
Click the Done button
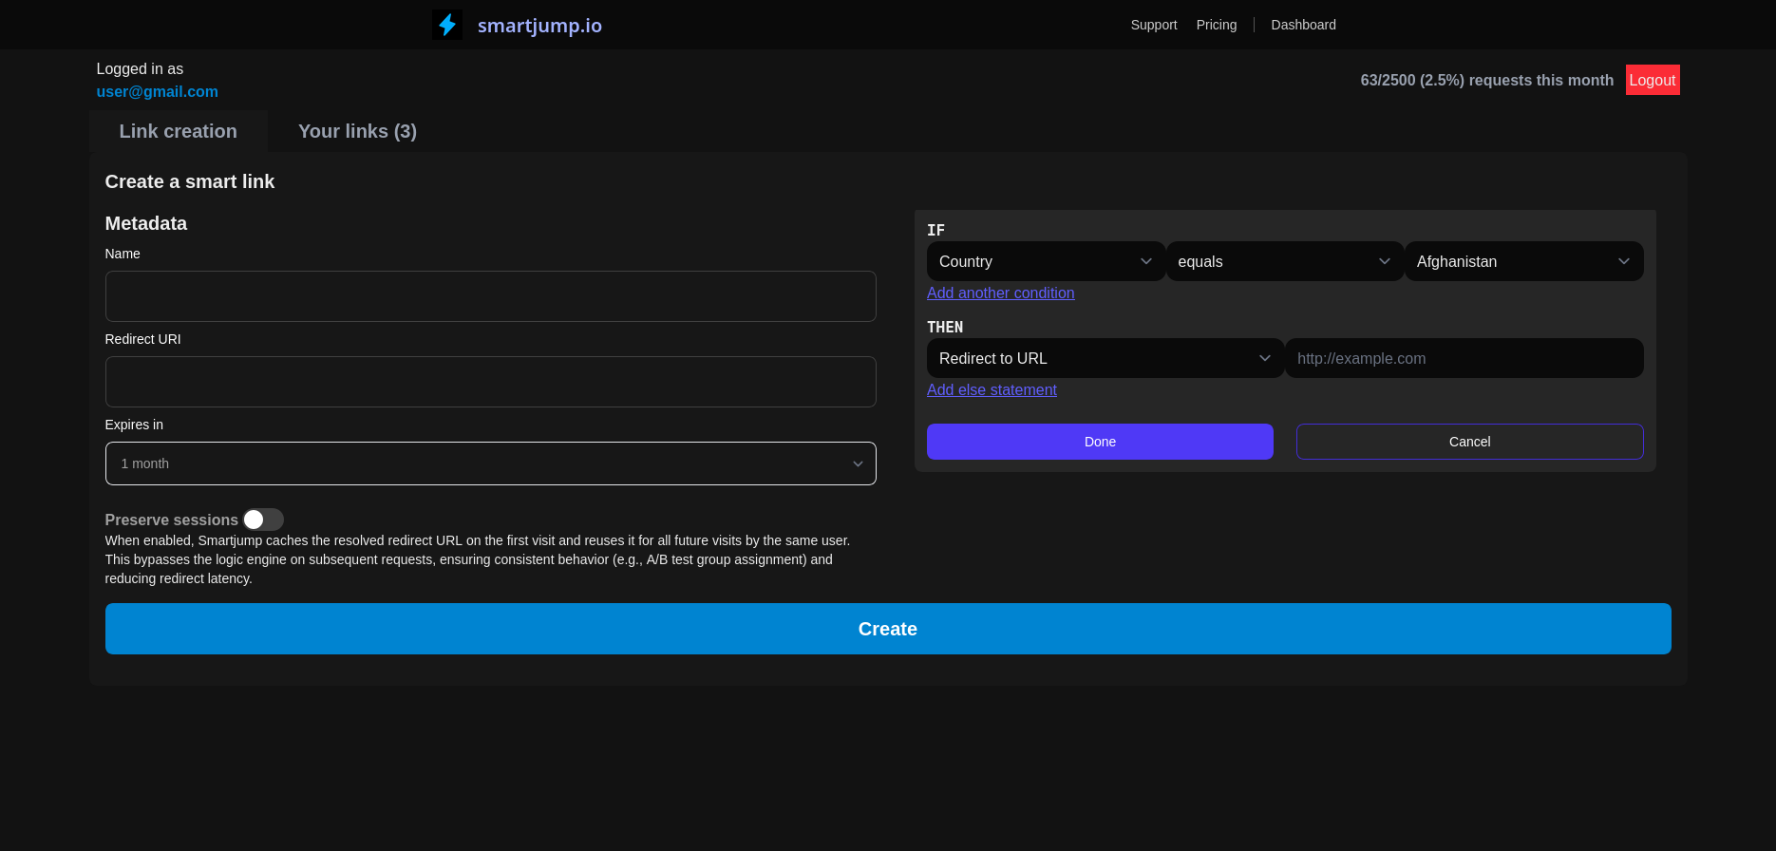1100,442
